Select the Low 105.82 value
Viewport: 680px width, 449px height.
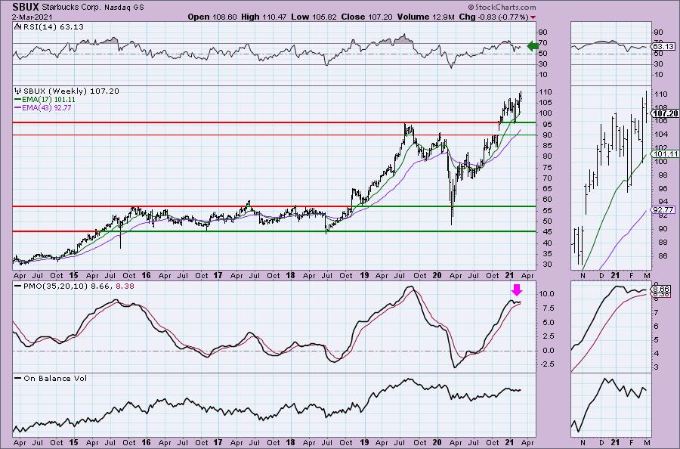point(314,17)
